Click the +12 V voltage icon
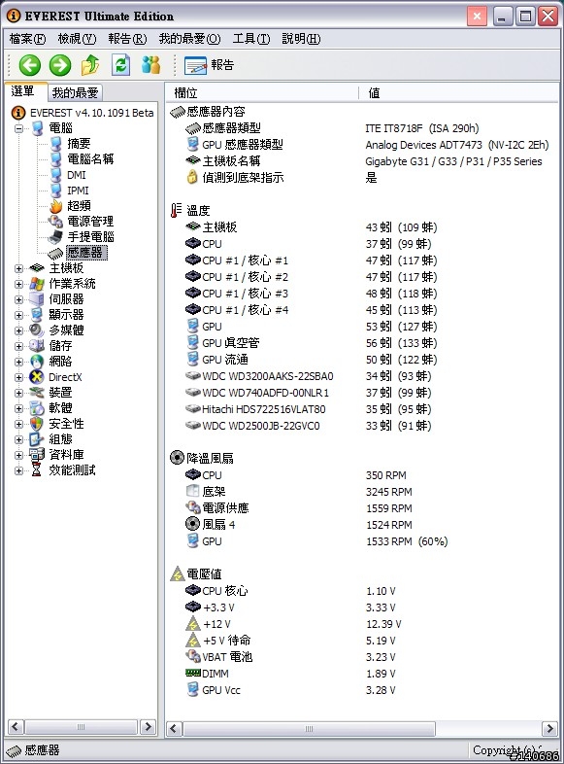Image resolution: width=564 pixels, height=764 pixels. tap(193, 624)
